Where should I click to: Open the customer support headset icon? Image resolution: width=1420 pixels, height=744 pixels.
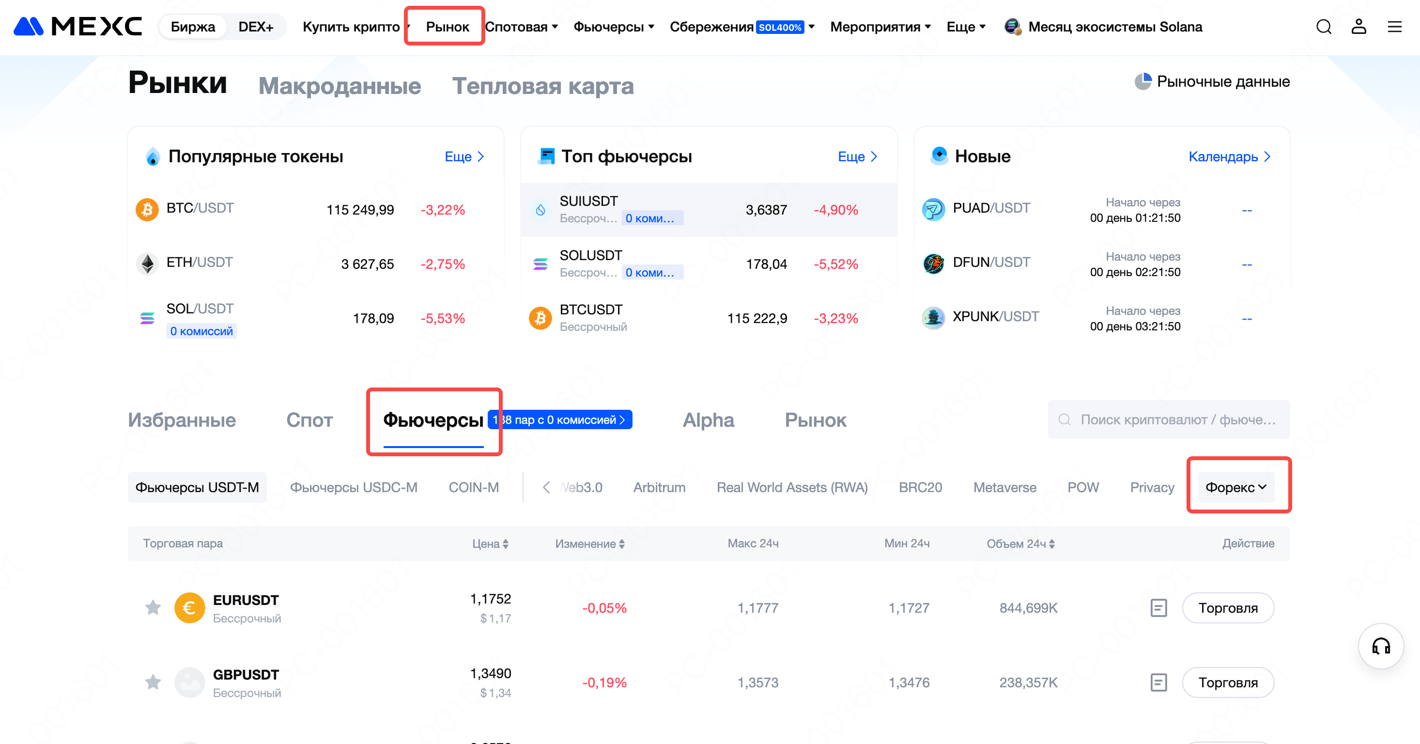[x=1381, y=646]
